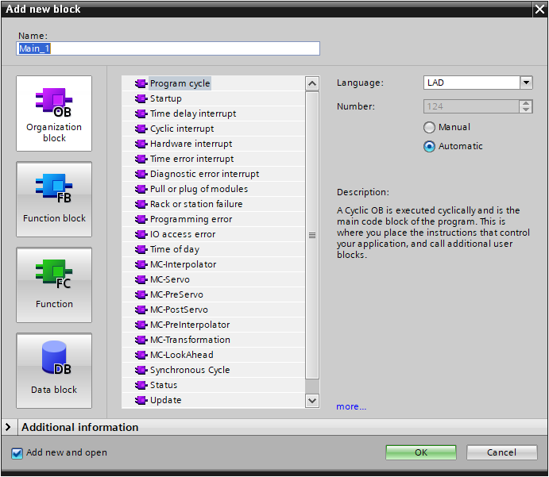Select the Cyclic interrupt entry
This screenshot has height=477, width=549.
click(213, 129)
